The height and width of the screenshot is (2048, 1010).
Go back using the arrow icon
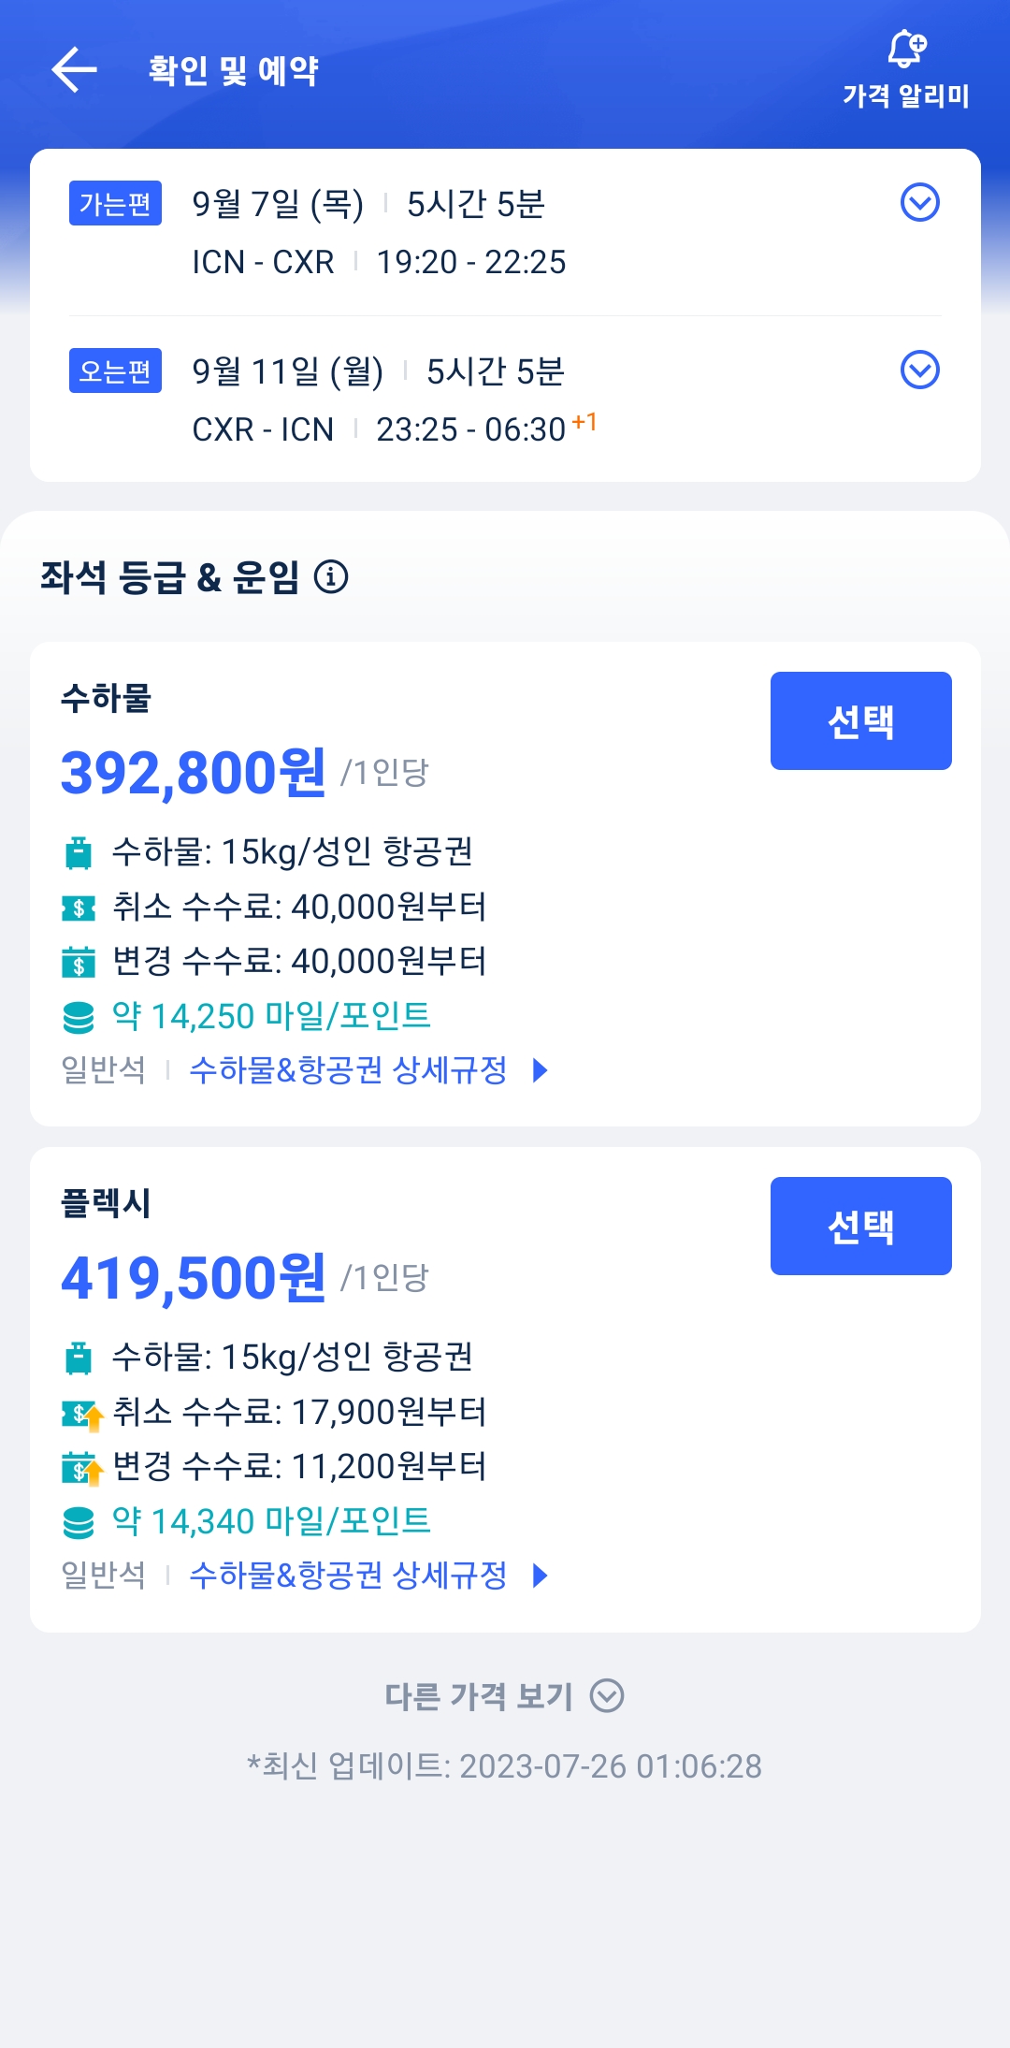(x=75, y=70)
